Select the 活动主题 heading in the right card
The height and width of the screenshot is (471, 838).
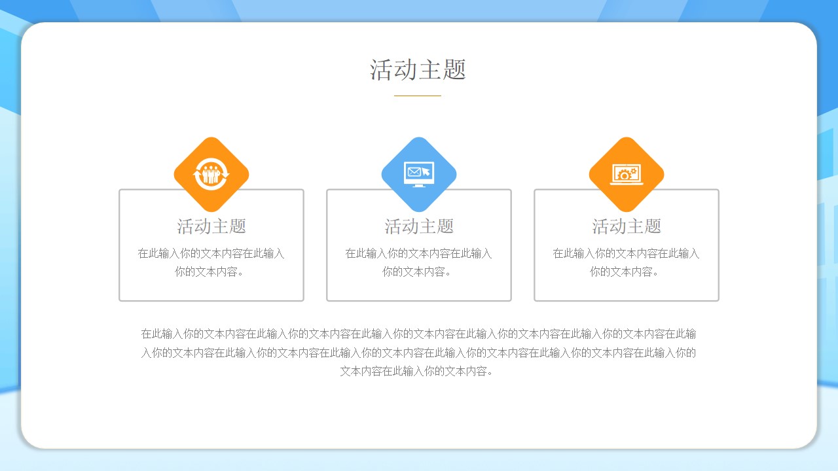(627, 226)
